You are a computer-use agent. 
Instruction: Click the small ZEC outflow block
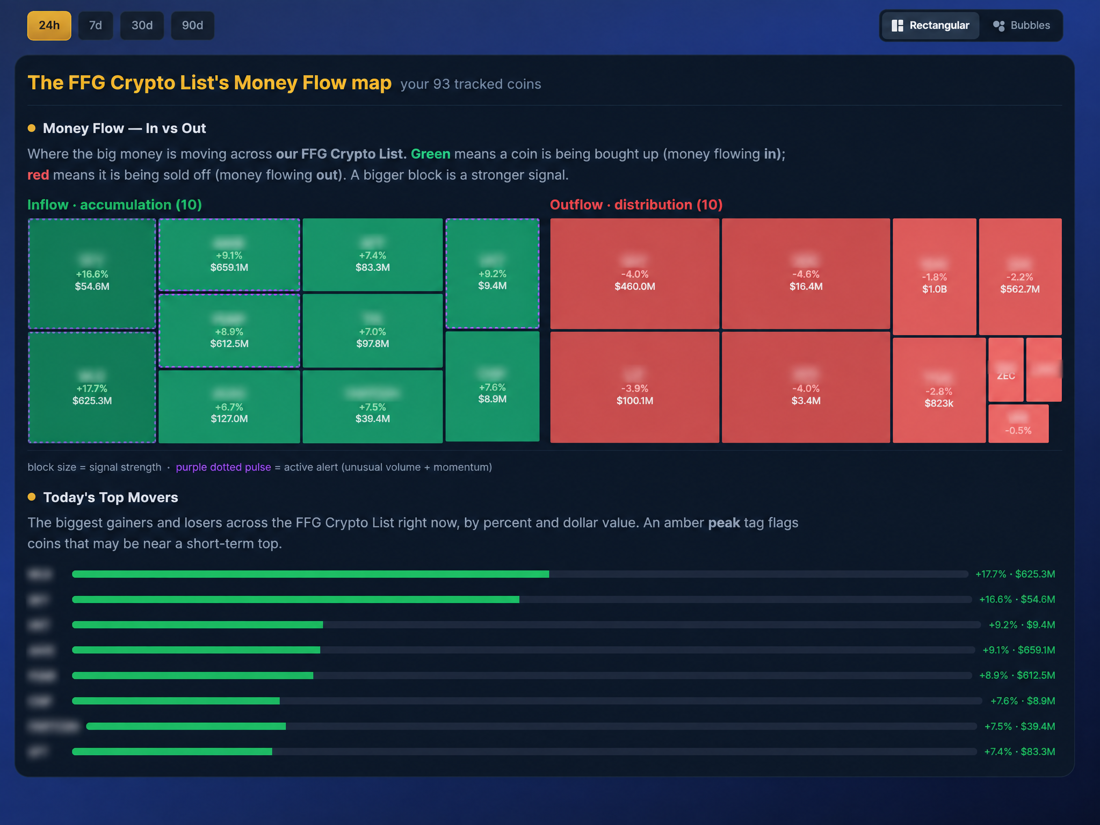click(x=1006, y=370)
